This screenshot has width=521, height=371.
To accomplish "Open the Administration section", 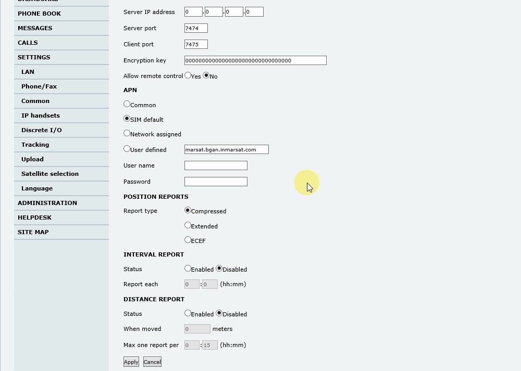I will tap(47, 203).
